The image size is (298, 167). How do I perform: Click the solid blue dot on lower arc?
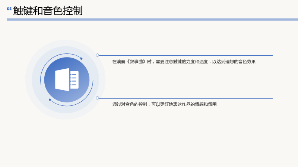pyautogui.click(x=50, y=99)
